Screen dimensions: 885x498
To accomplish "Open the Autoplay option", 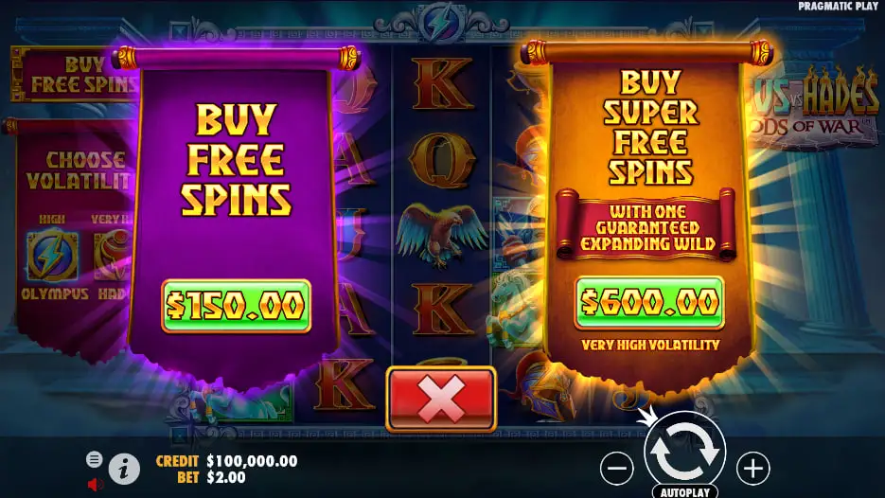I will coord(685,491).
